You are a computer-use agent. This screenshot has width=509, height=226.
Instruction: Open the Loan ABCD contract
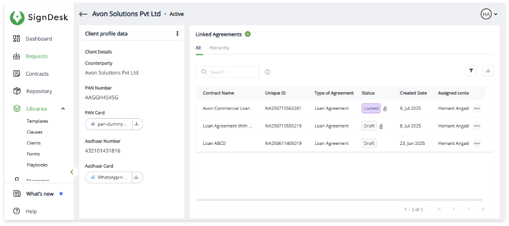click(x=214, y=143)
